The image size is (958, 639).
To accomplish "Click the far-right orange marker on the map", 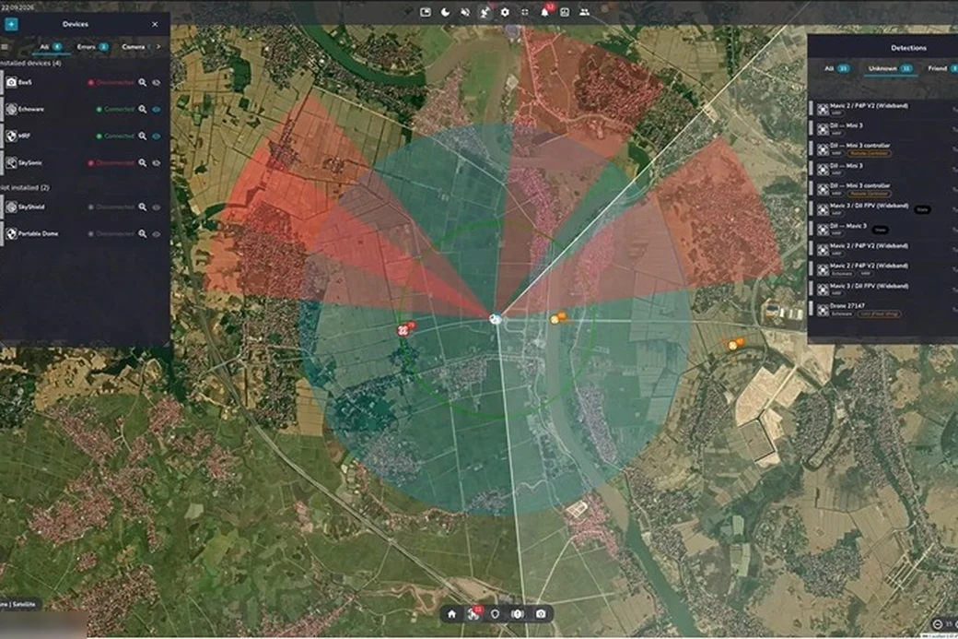I will [732, 346].
